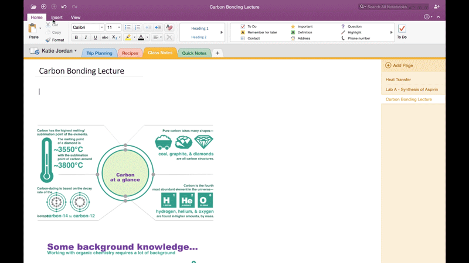
Task: Open the Trip Planning section tab
Action: tap(99, 53)
